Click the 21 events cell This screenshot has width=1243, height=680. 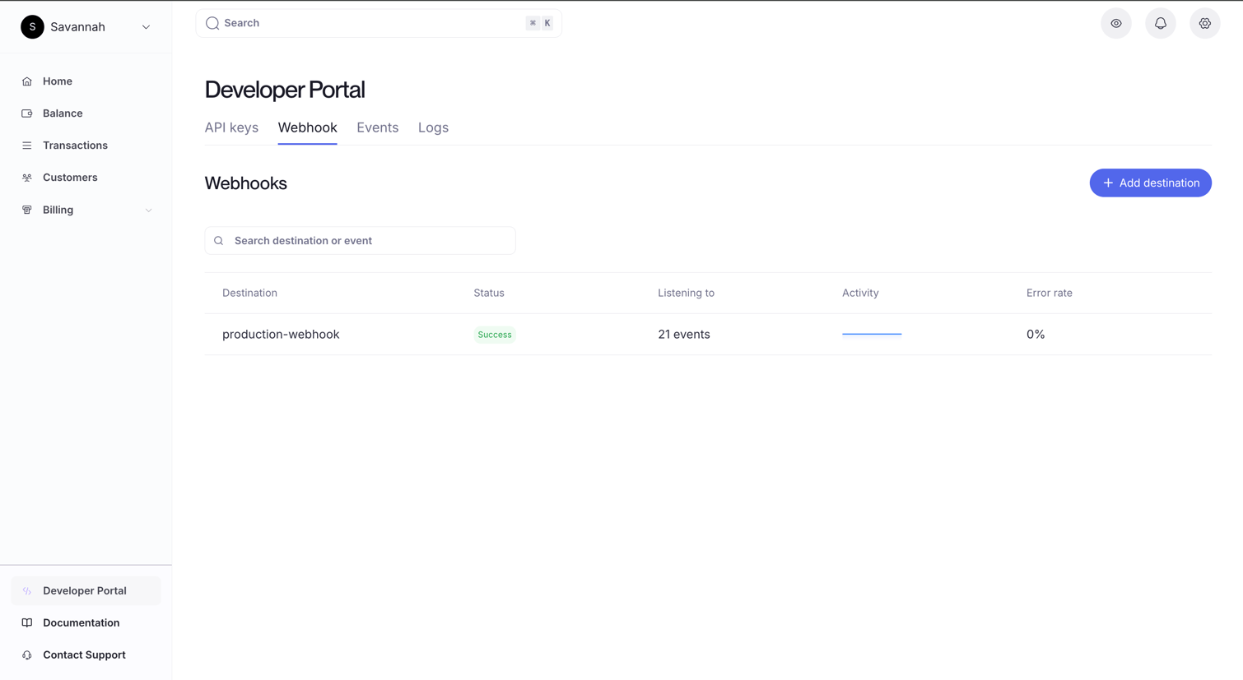[684, 335]
